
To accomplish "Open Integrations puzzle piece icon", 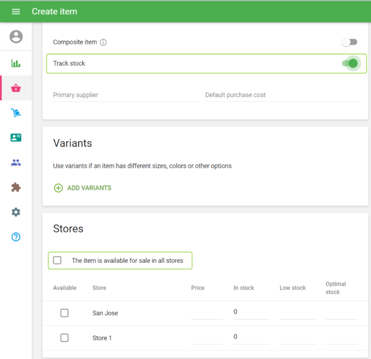I will tap(16, 187).
